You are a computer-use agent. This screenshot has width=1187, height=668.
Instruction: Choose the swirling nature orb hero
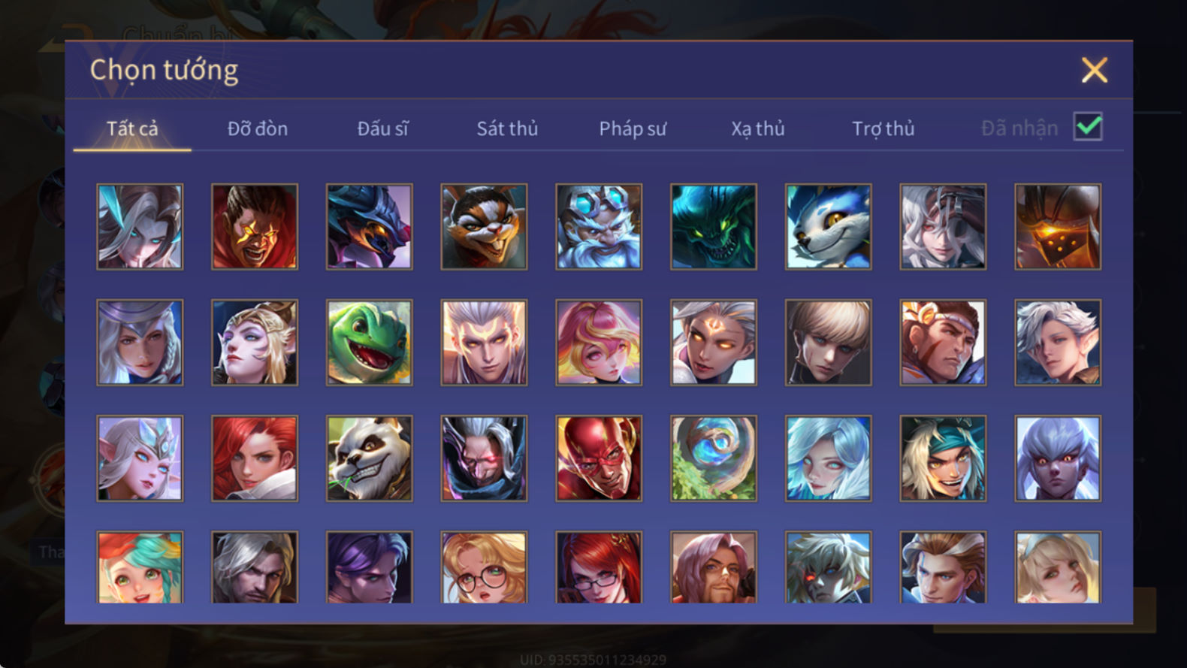tap(714, 458)
